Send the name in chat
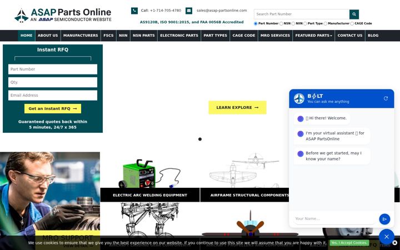Viewport: 400px width, 250px height. 384,219
